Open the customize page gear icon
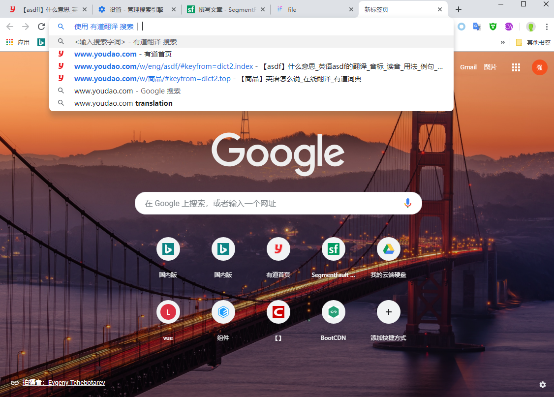 point(543,384)
